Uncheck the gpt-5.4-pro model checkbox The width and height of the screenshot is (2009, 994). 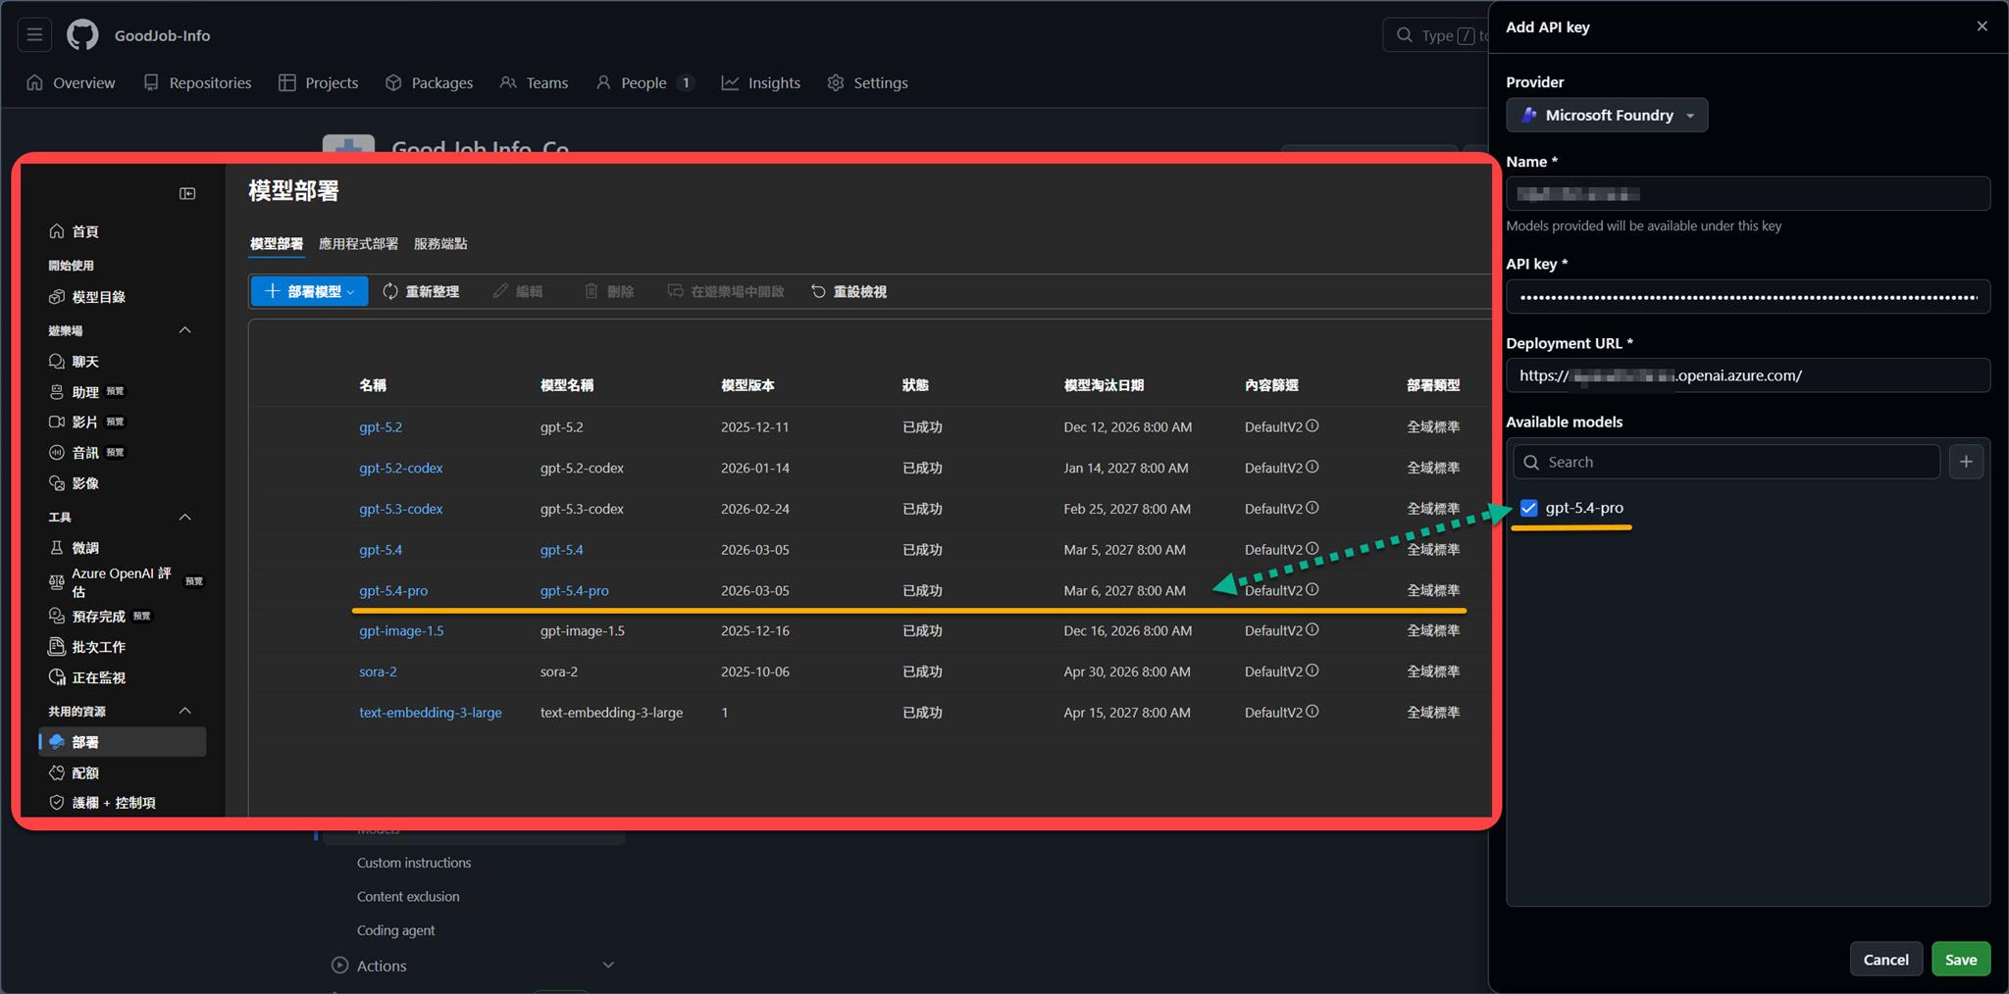click(x=1528, y=508)
